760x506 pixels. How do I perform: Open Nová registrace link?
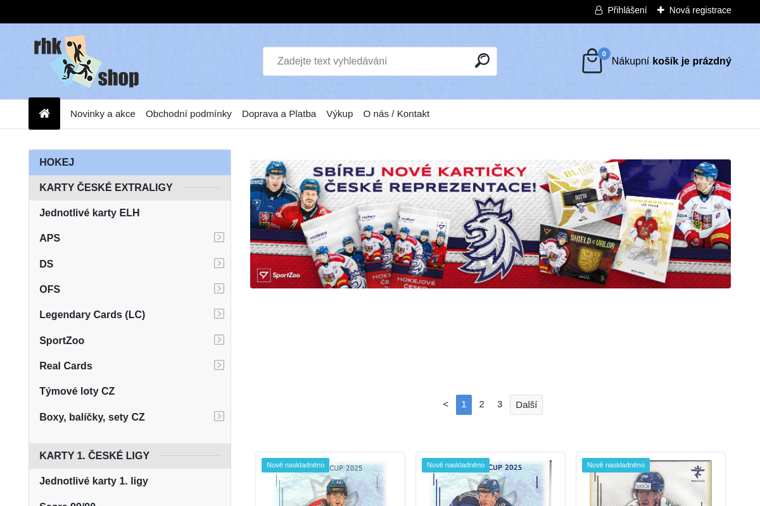click(700, 10)
